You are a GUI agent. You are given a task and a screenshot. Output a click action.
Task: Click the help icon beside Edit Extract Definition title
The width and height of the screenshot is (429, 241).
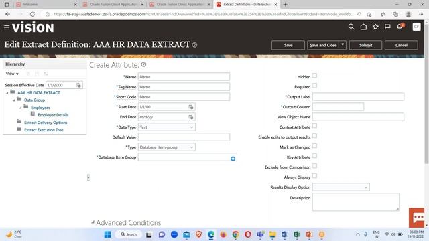194,45
